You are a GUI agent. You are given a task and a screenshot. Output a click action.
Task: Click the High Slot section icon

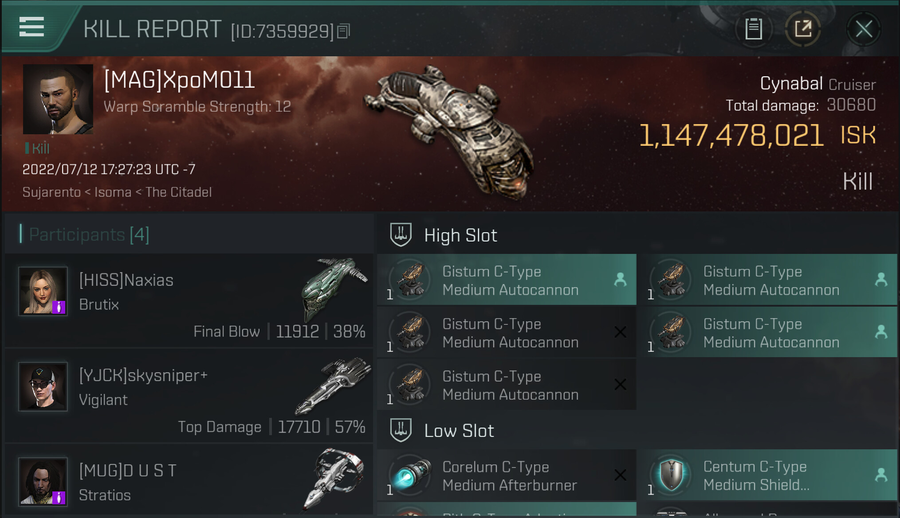[401, 234]
